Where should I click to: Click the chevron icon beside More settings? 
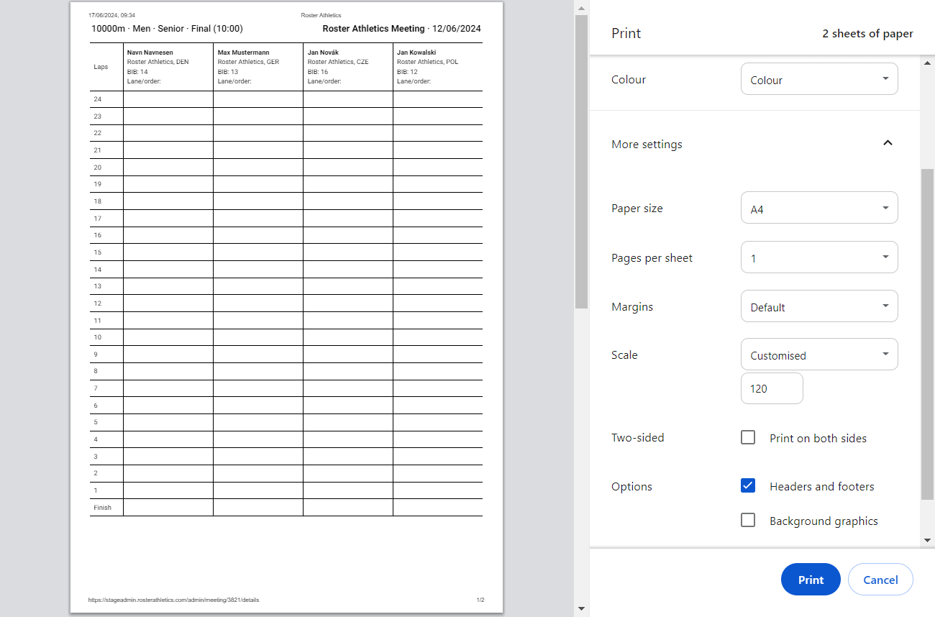(888, 142)
